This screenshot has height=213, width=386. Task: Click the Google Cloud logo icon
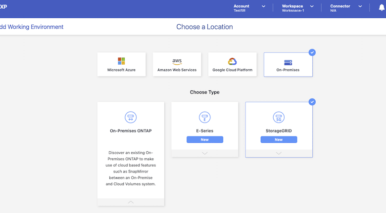232,61
